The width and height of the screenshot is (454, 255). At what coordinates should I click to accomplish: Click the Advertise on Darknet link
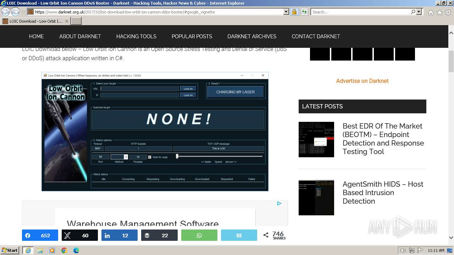pyautogui.click(x=362, y=81)
